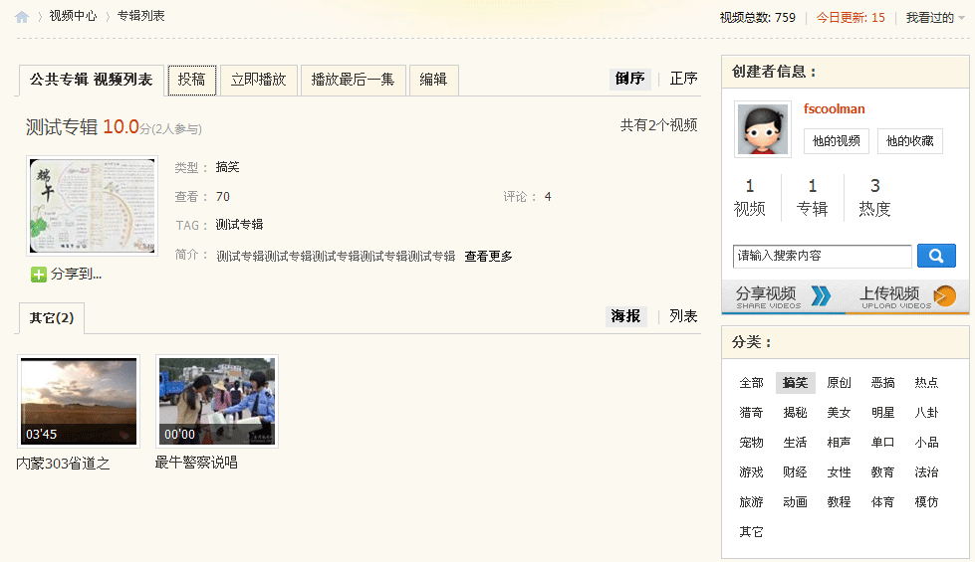Switch to 正序 ordering
Image resolution: width=975 pixels, height=562 pixels.
coord(683,79)
